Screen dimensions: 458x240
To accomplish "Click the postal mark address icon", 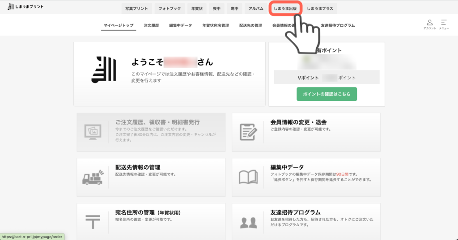I will coord(93,221).
